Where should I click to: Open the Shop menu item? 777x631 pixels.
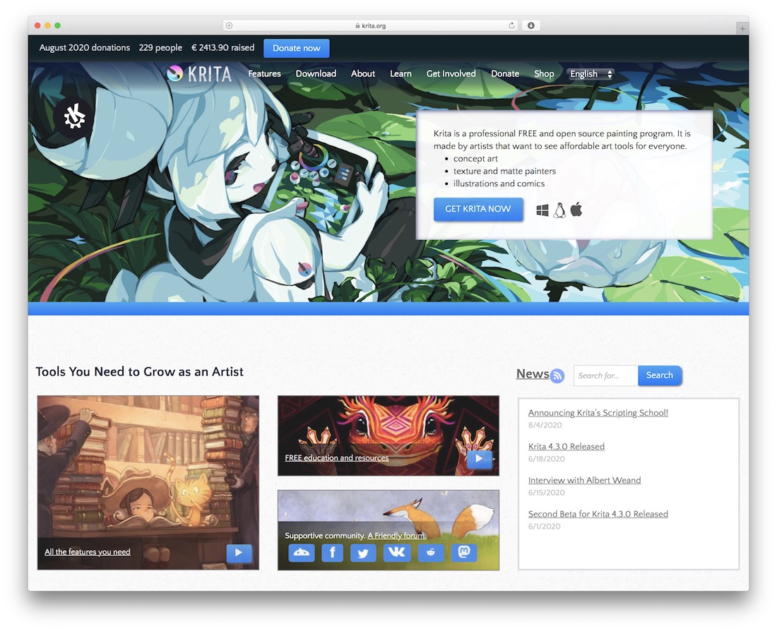point(544,73)
